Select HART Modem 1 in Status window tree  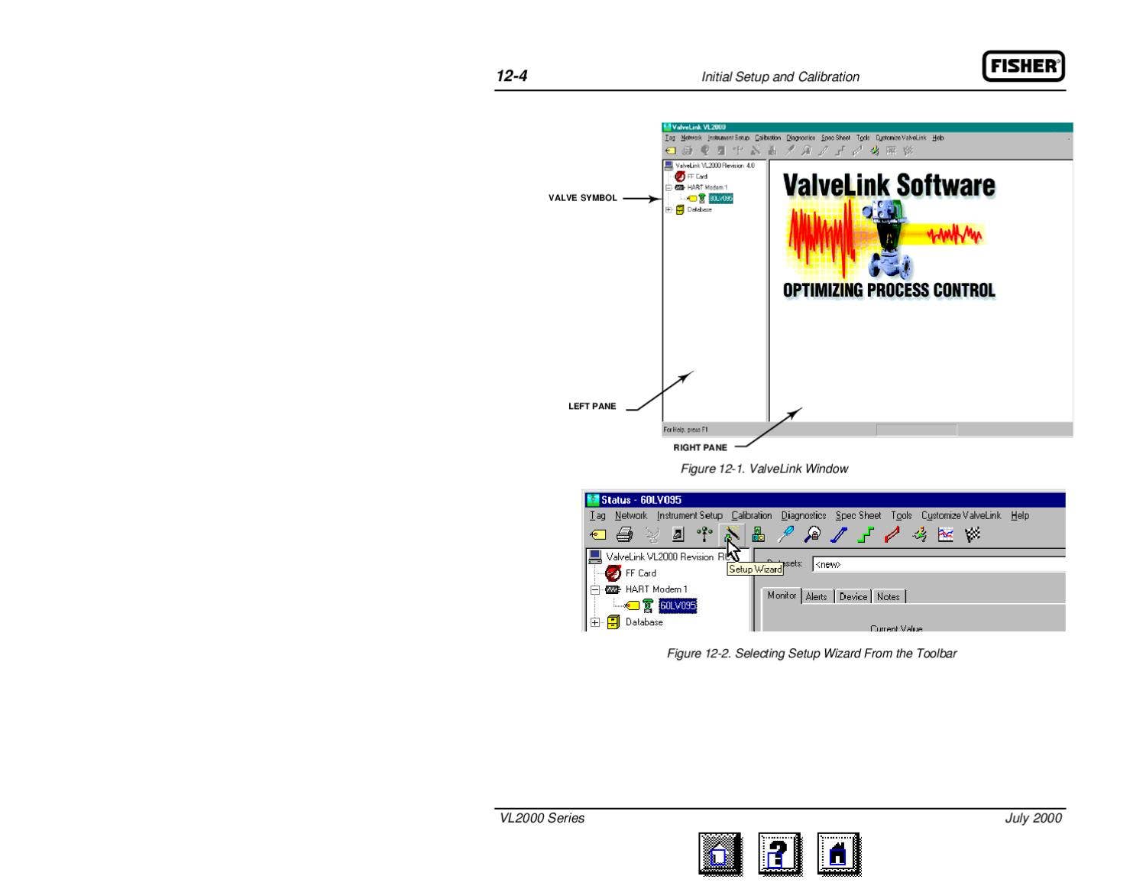[x=656, y=589]
